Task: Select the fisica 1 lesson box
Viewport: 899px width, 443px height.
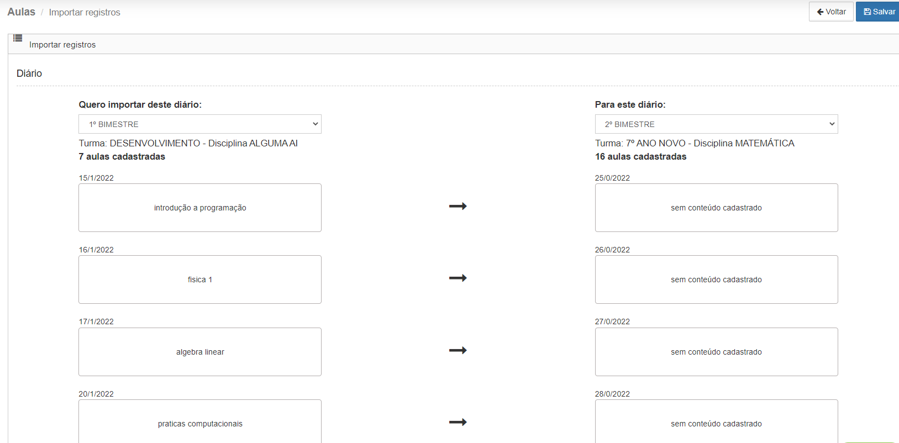Action: tap(200, 279)
